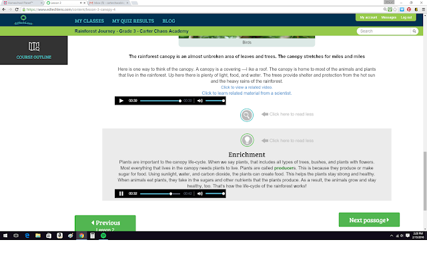This screenshot has height=264, width=427.
Task: Open the Calculator from taskbar
Action: [x=92, y=235]
